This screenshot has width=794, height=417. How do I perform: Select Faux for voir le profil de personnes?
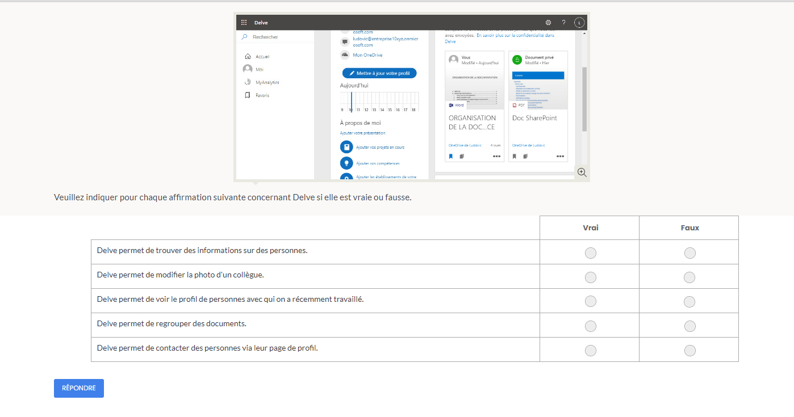pos(689,301)
